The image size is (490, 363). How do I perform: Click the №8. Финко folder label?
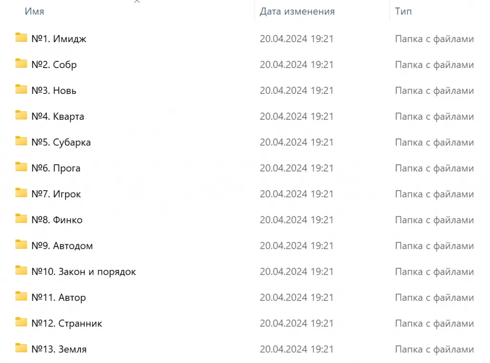pos(56,220)
